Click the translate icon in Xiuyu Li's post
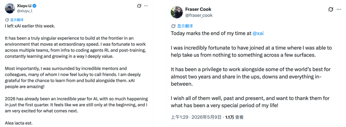This screenshot has width=346, height=127. 7,20
